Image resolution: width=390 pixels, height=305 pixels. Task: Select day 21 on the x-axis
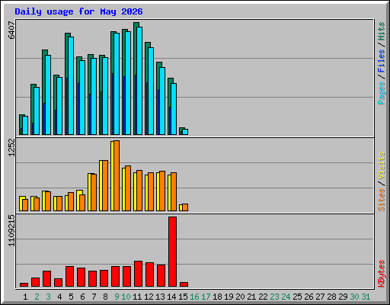click(251, 297)
